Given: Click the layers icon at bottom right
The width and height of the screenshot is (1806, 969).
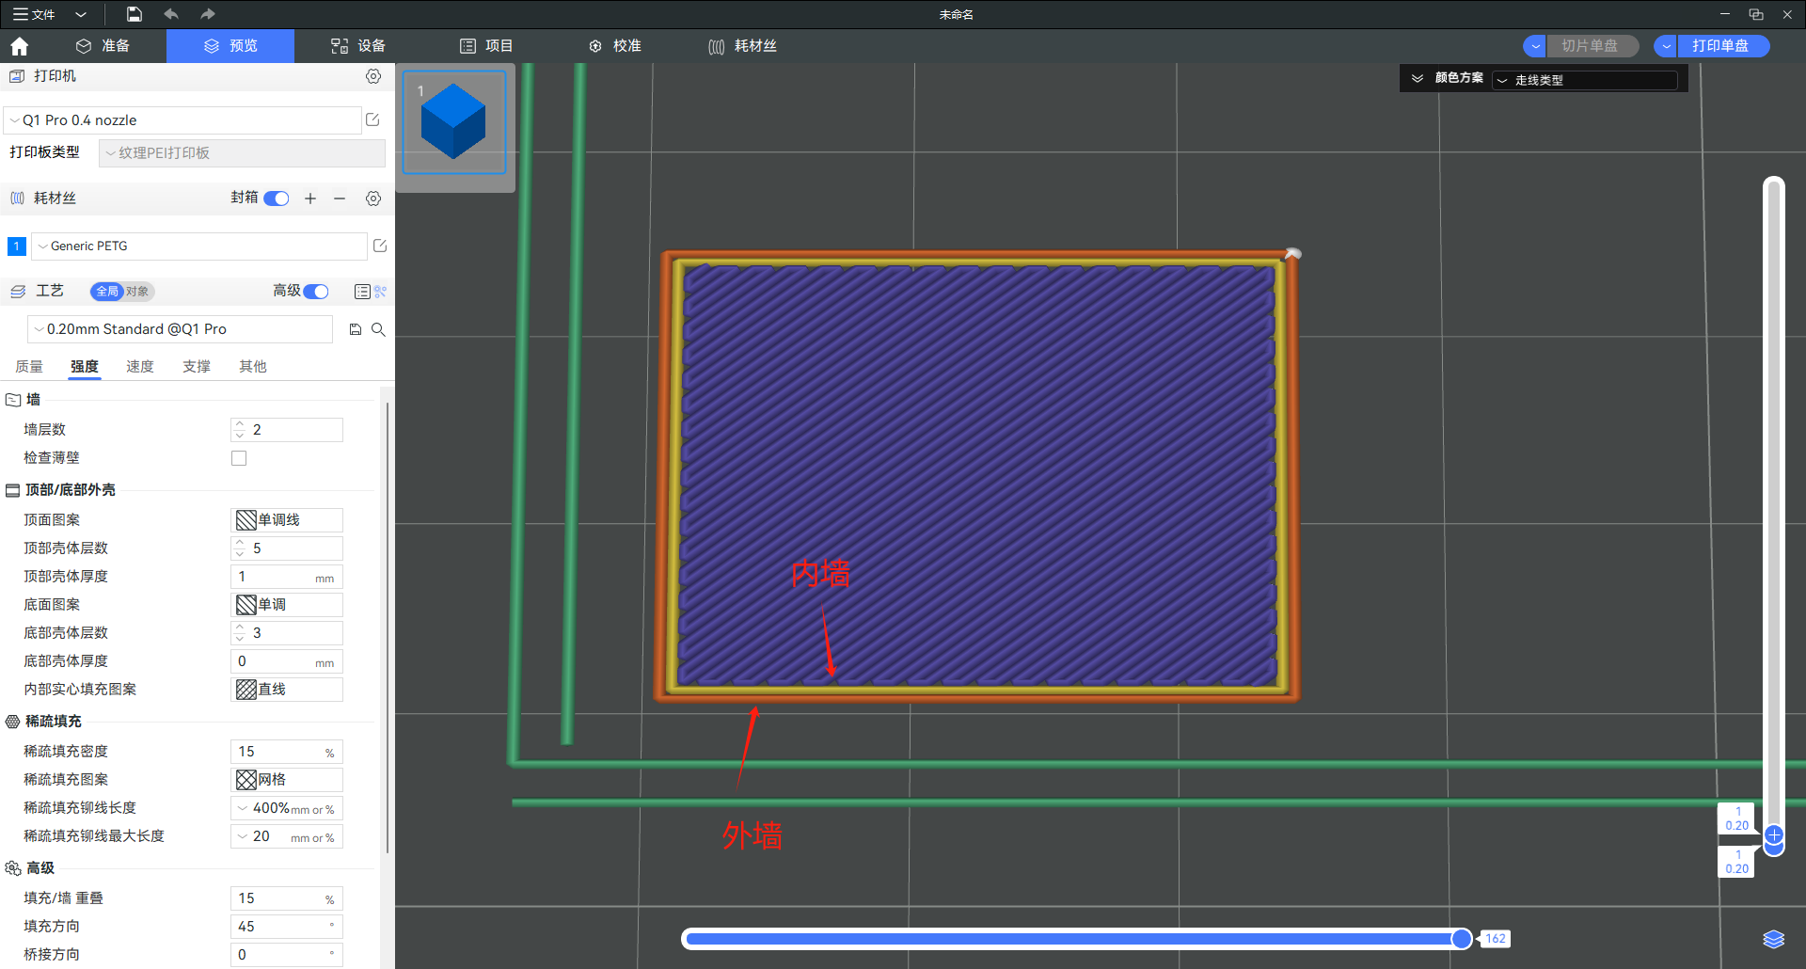Looking at the screenshot, I should pos(1773,939).
